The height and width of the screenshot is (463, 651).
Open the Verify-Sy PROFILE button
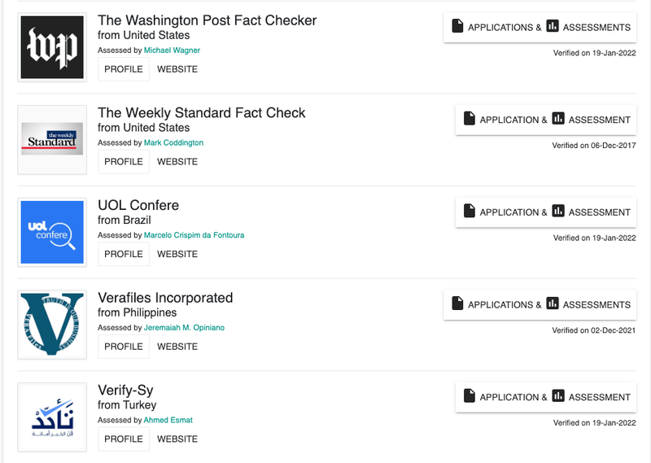click(124, 439)
